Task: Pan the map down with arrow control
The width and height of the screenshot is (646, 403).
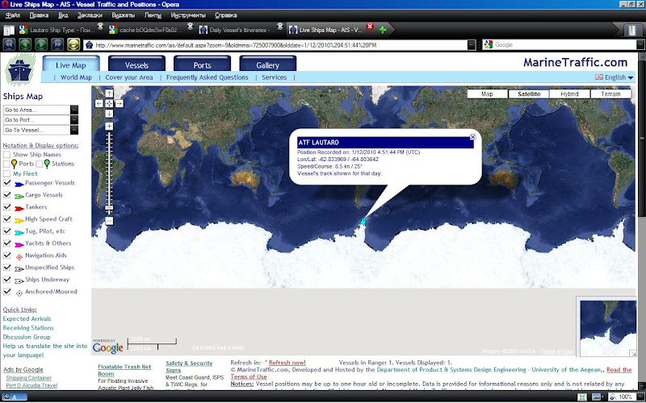Action: point(109,114)
